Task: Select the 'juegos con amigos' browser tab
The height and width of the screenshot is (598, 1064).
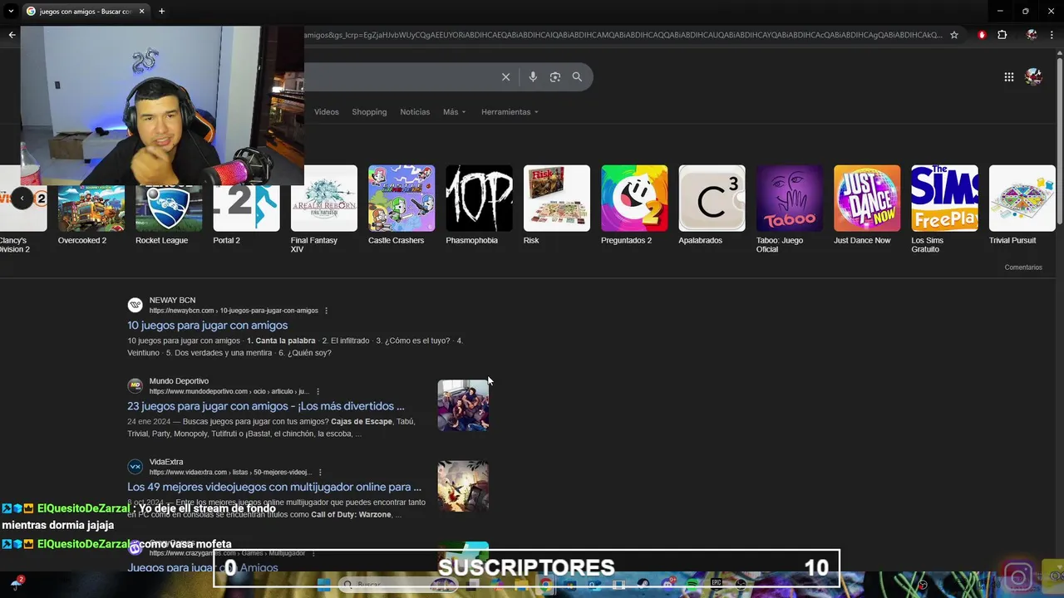Action: [85, 12]
